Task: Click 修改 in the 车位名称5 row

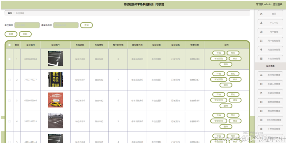Action: [x=235, y=121]
